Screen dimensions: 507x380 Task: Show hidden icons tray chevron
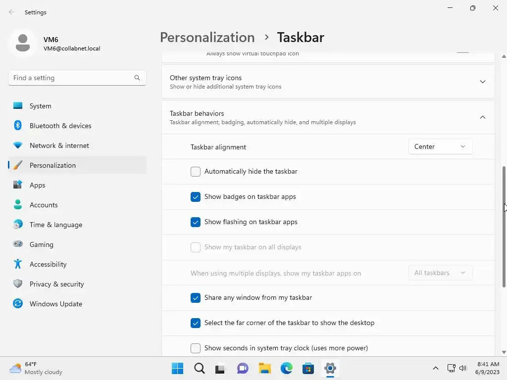point(436,368)
